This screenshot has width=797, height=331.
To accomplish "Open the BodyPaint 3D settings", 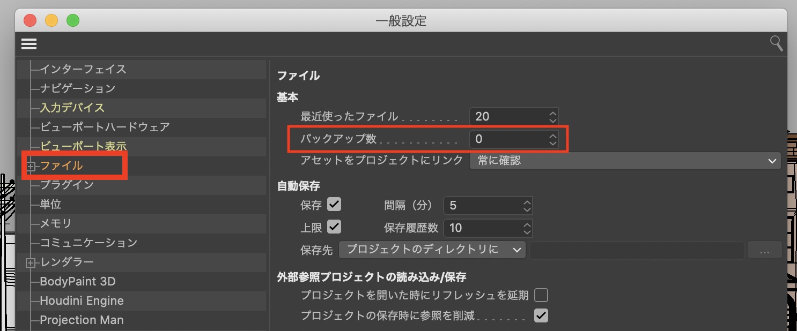I will coord(78,282).
